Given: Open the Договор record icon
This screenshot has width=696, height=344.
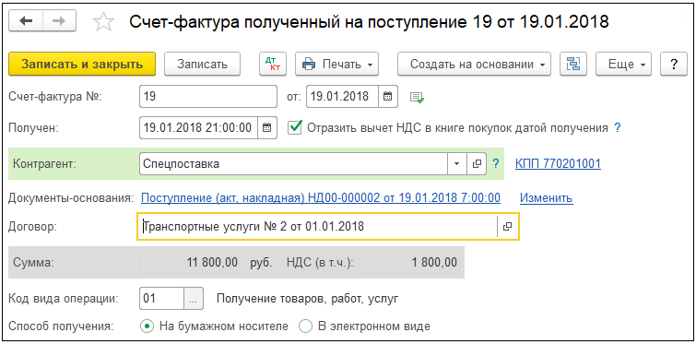Looking at the screenshot, I should coord(507,226).
